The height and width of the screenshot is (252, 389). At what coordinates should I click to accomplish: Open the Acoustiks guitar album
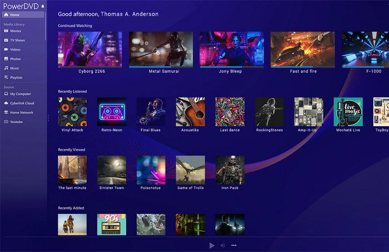[x=191, y=112]
